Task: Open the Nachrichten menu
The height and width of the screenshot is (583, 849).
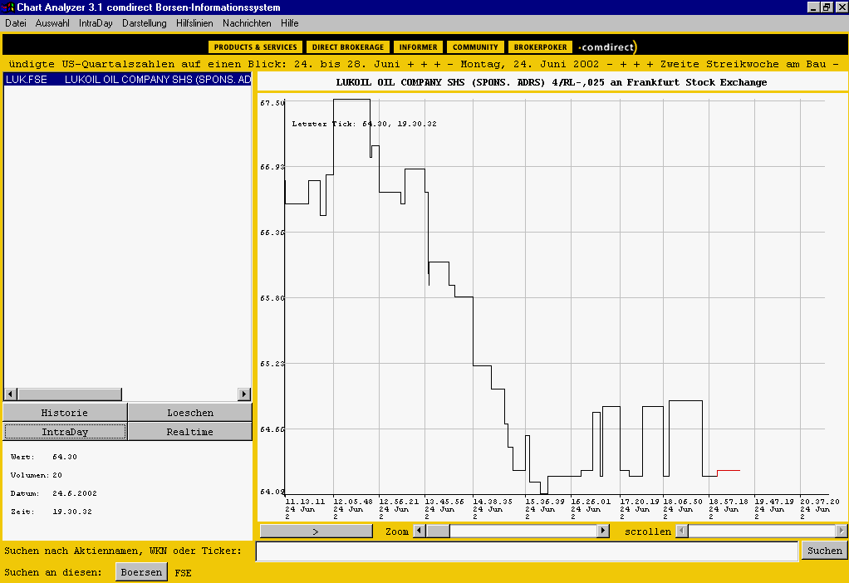Action: click(247, 23)
